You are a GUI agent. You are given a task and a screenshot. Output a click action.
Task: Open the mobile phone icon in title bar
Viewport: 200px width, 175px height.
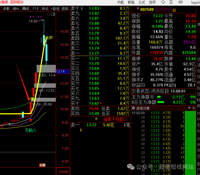coord(171,2)
